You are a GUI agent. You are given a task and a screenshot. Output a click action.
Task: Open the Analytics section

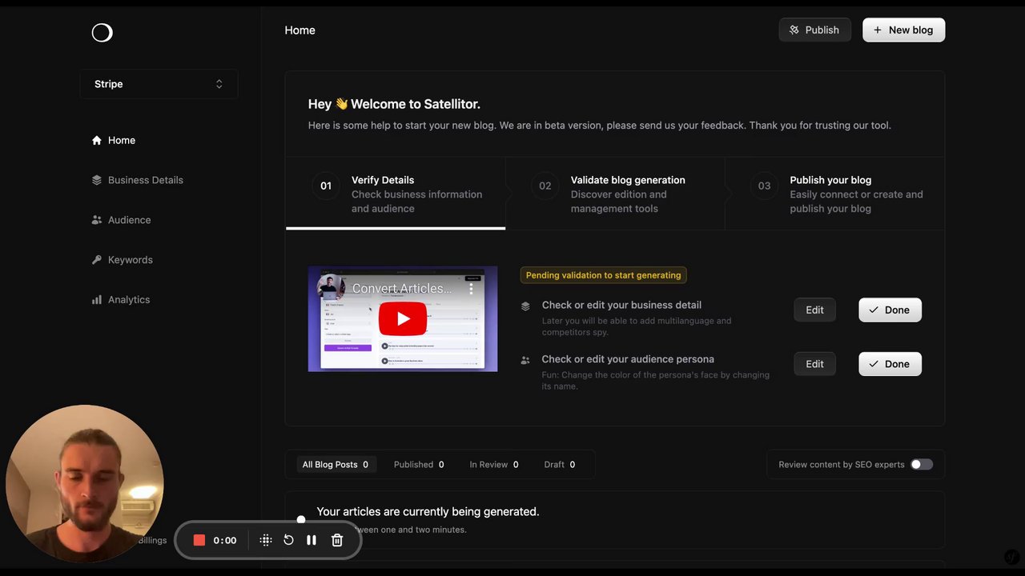(121, 300)
